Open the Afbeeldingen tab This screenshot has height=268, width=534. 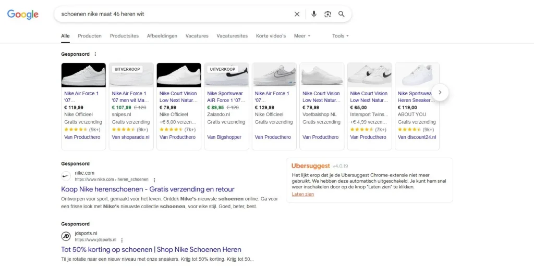pyautogui.click(x=162, y=36)
